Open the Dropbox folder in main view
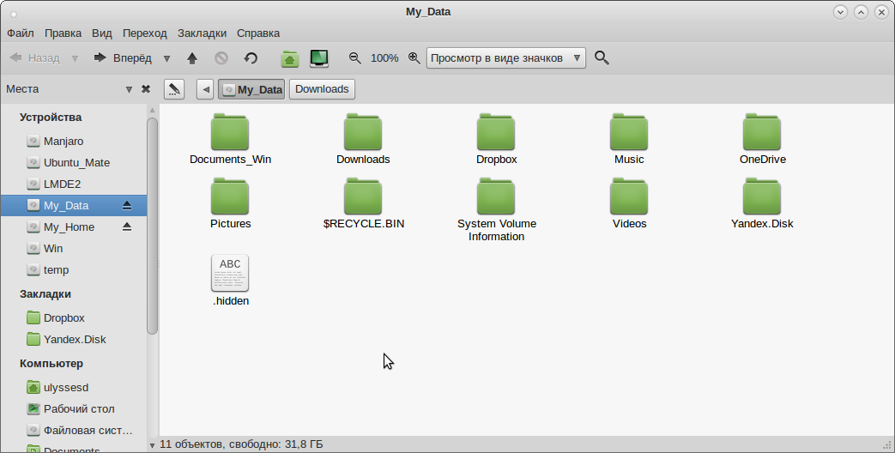This screenshot has height=453, width=895. (496, 139)
